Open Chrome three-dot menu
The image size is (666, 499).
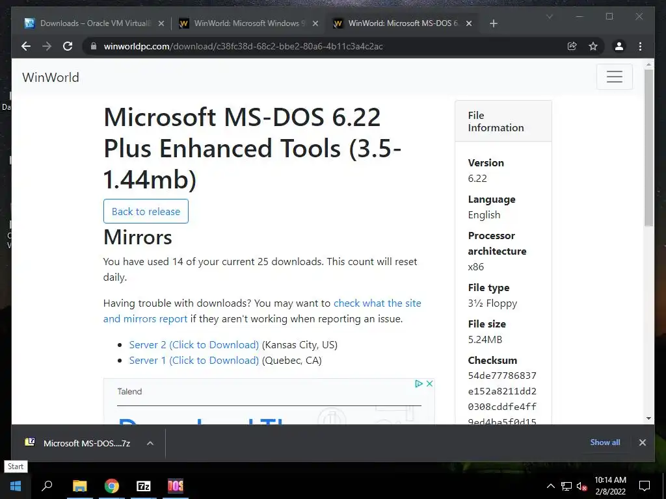640,46
